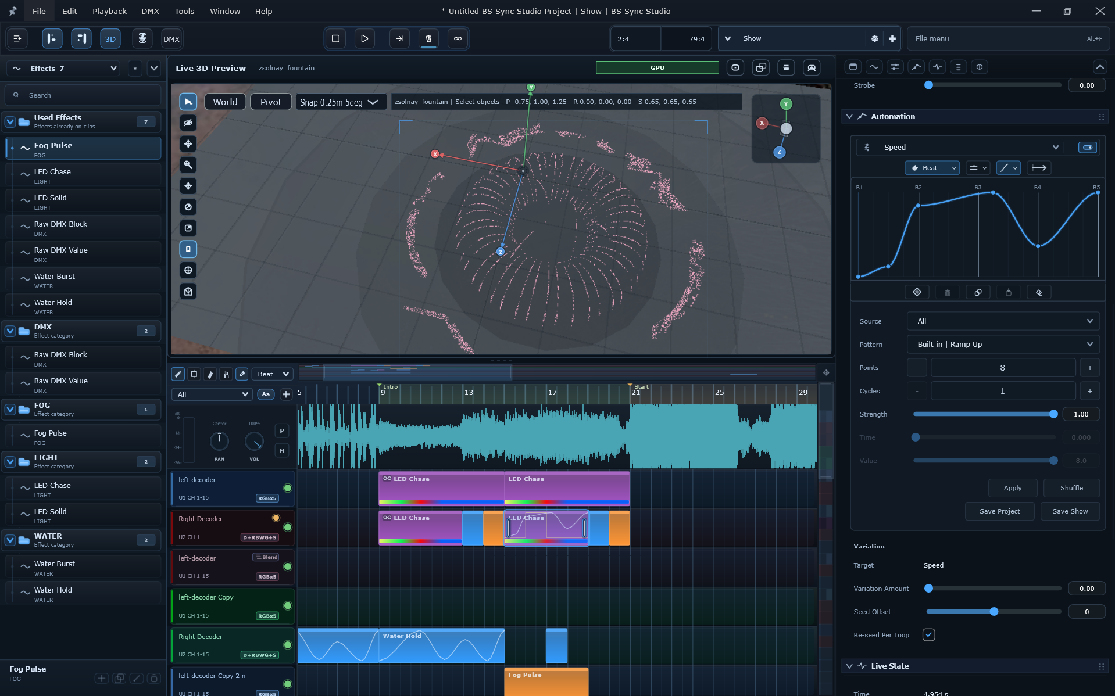Click the favorites star button in effects panel
The image size is (1115, 696).
(135, 68)
